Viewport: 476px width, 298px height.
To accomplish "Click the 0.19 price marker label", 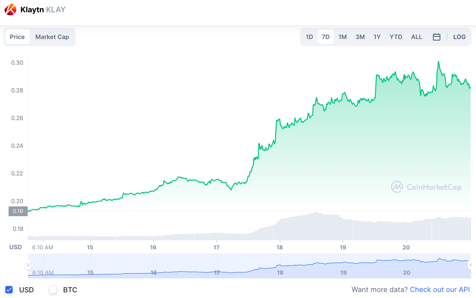I will 18,211.
